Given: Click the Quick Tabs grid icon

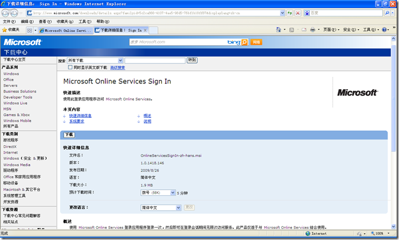Looking at the screenshot, I should pyautogui.click(x=30, y=30).
